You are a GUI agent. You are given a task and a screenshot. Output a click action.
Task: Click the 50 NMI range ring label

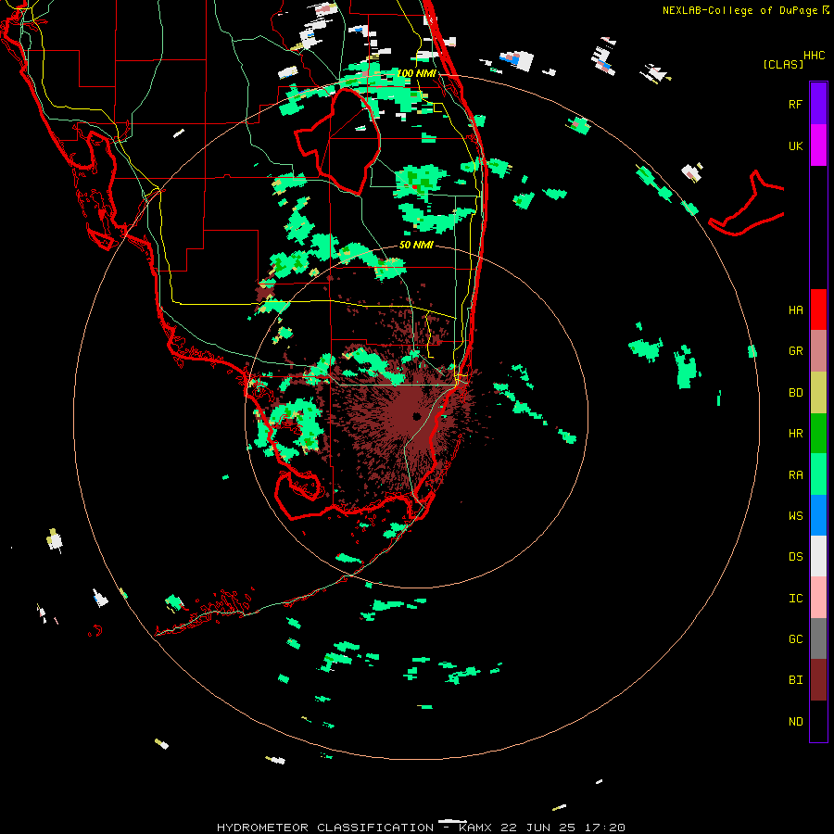point(416,245)
